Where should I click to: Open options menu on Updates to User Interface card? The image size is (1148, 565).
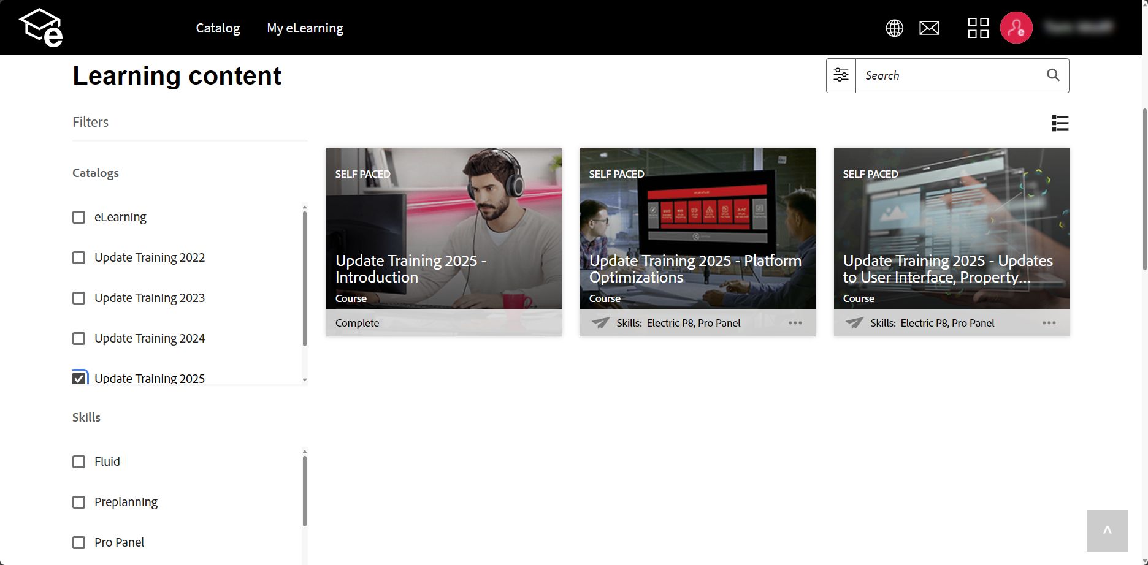click(1049, 323)
